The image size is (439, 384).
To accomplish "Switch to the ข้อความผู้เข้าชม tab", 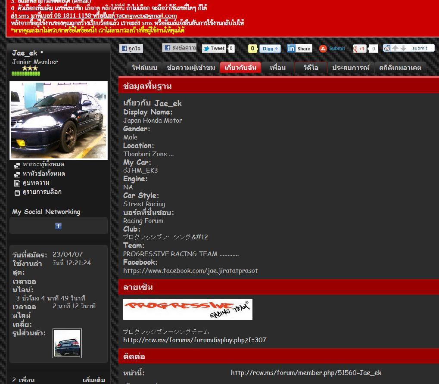I will tap(190, 68).
